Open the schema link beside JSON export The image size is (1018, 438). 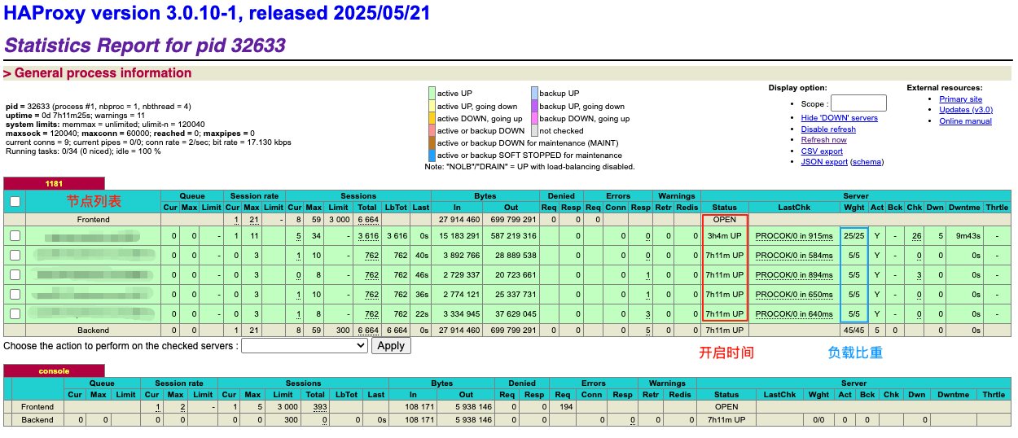(867, 162)
